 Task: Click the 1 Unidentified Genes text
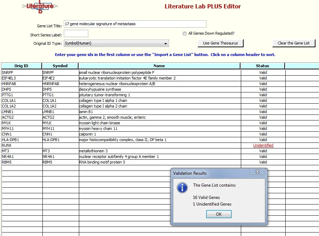pos(212,204)
